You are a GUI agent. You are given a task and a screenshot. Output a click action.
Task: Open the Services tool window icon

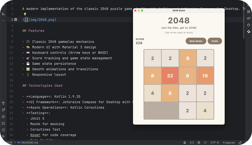3,117
